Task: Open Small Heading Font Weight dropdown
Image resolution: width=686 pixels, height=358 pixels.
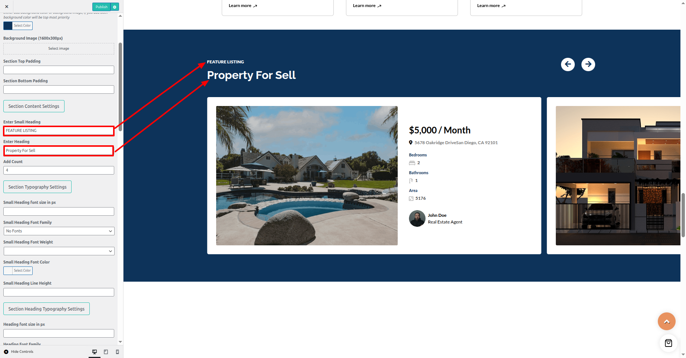Action: (59, 251)
